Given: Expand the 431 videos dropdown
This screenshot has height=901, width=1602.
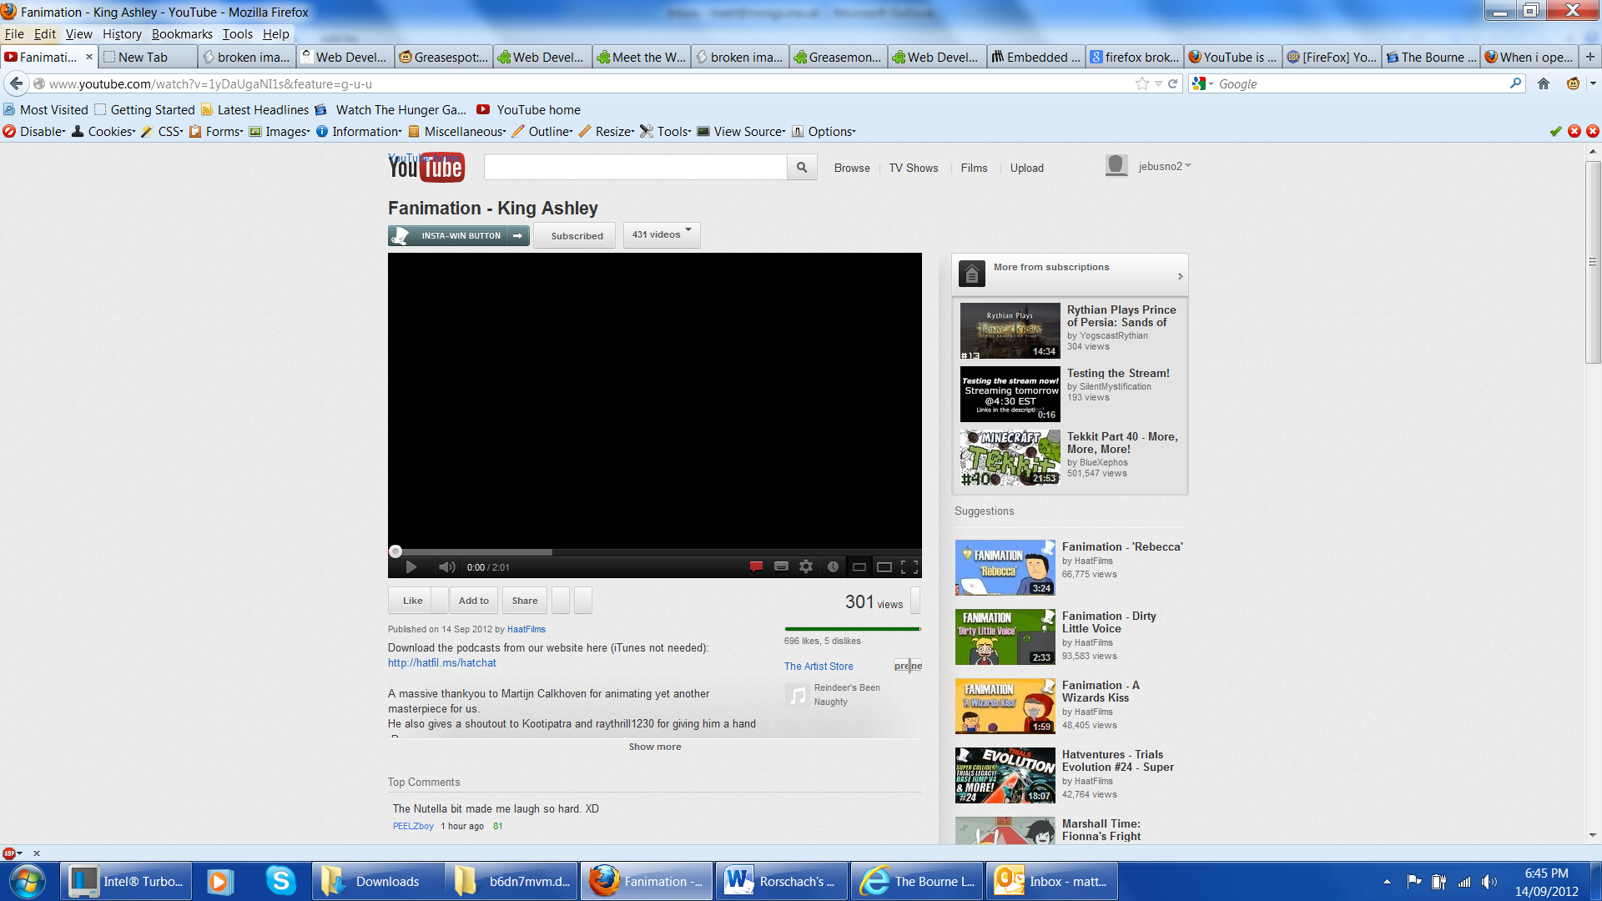Looking at the screenshot, I should tap(662, 234).
